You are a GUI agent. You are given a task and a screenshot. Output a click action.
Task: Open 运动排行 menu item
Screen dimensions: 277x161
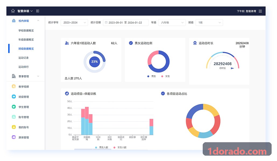(x=23, y=67)
